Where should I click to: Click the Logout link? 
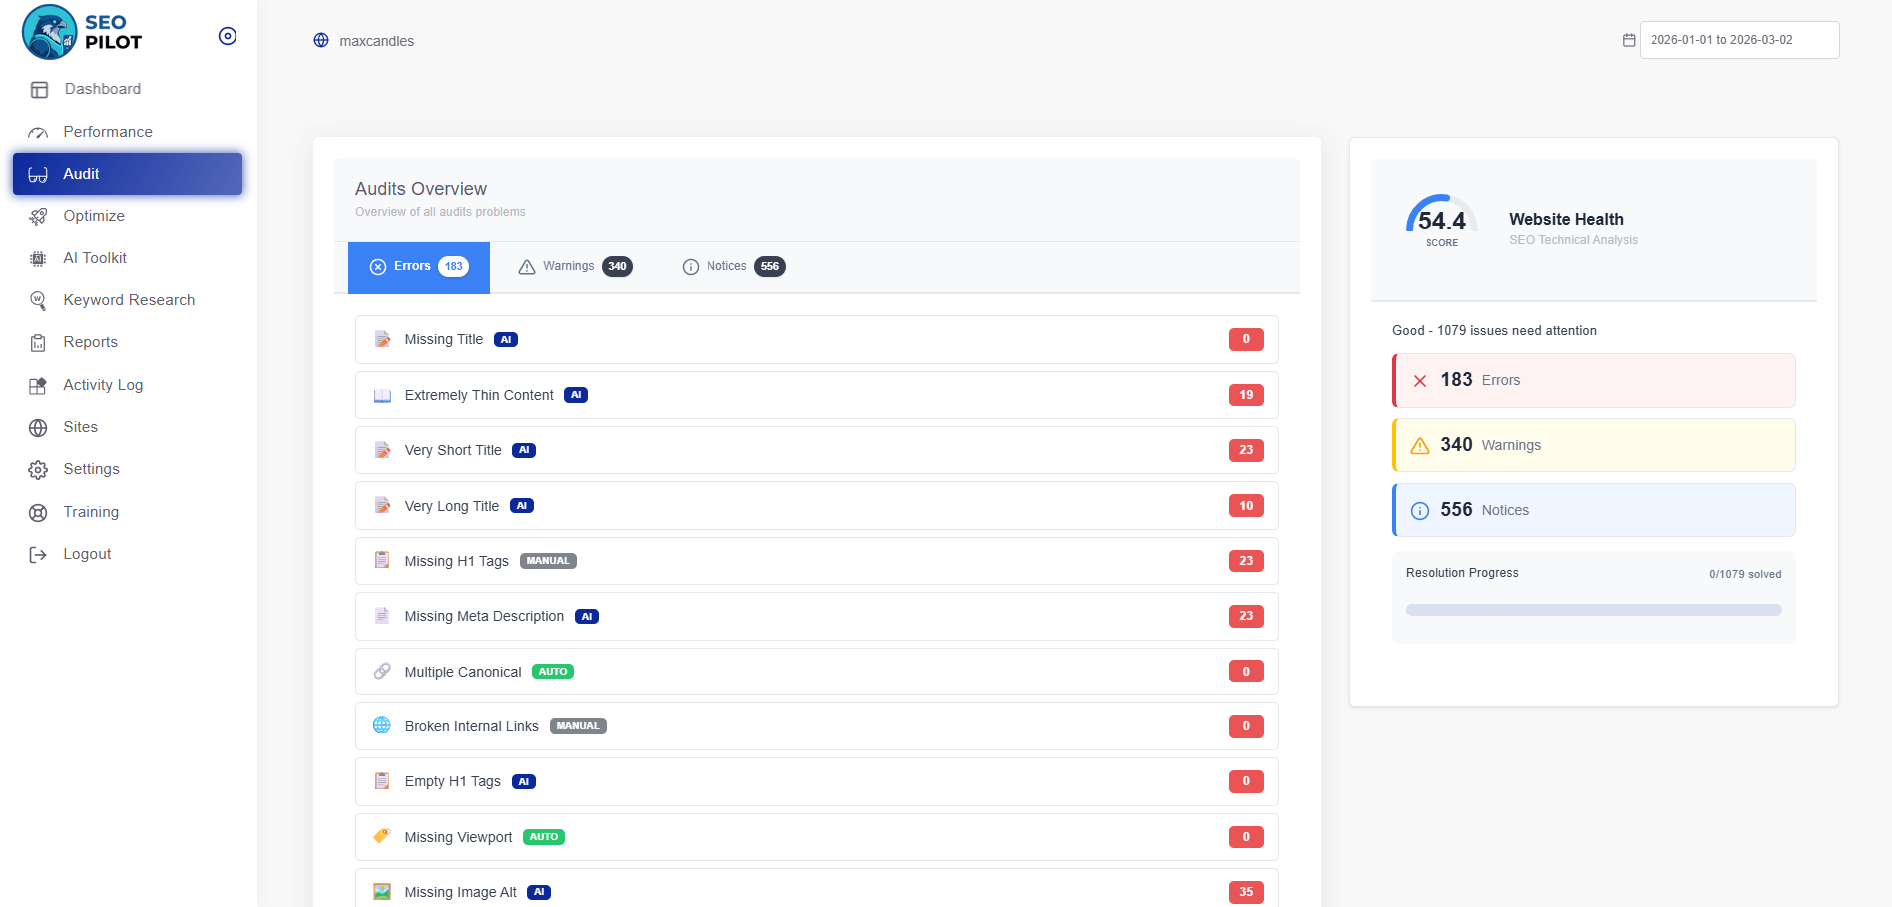coord(87,553)
